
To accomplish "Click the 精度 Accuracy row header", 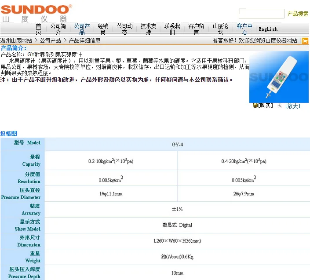I will [x=22, y=210].
